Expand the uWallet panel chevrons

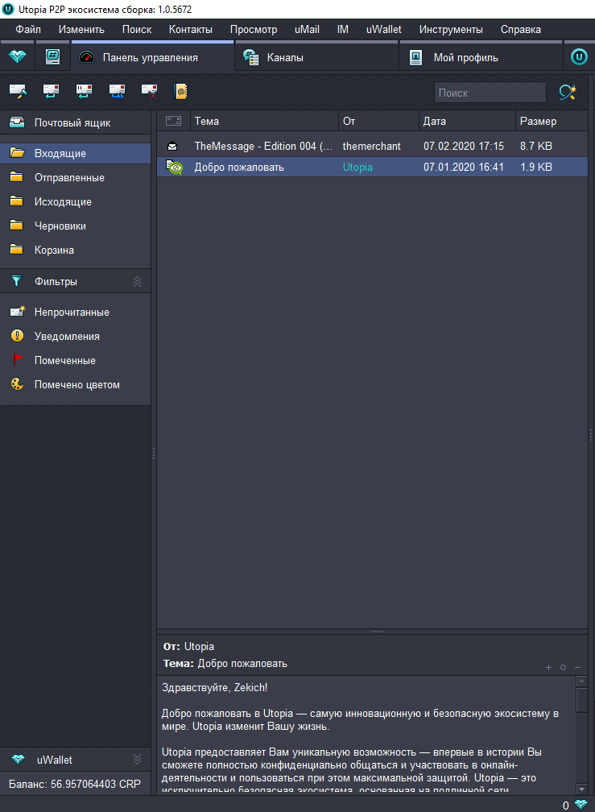[x=137, y=759]
